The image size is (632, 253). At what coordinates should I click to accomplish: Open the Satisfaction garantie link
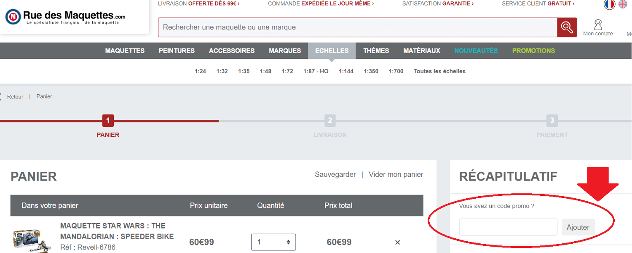pos(438,4)
